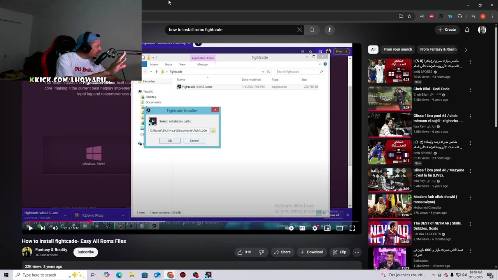Open Chrome media controls icon
Screen dimensions: 498x280
click(473, 16)
